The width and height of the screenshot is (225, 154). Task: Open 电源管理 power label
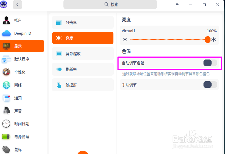(22, 137)
